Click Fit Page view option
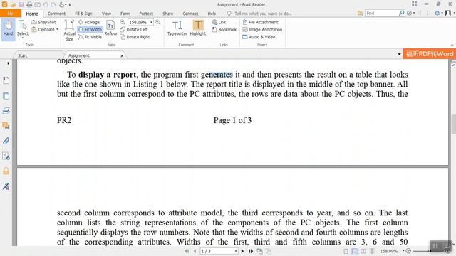Image resolution: width=456 pixels, height=256 pixels. pos(89,22)
